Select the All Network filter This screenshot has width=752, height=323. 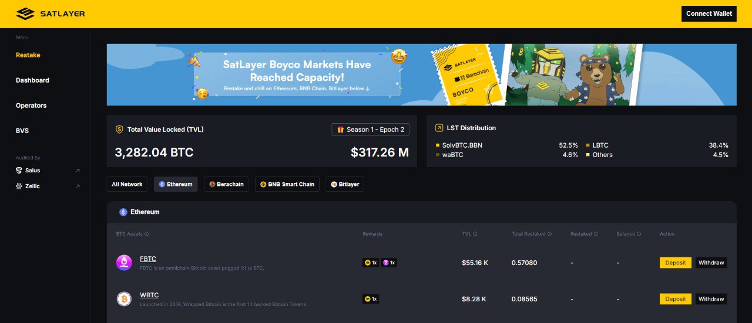coord(127,184)
